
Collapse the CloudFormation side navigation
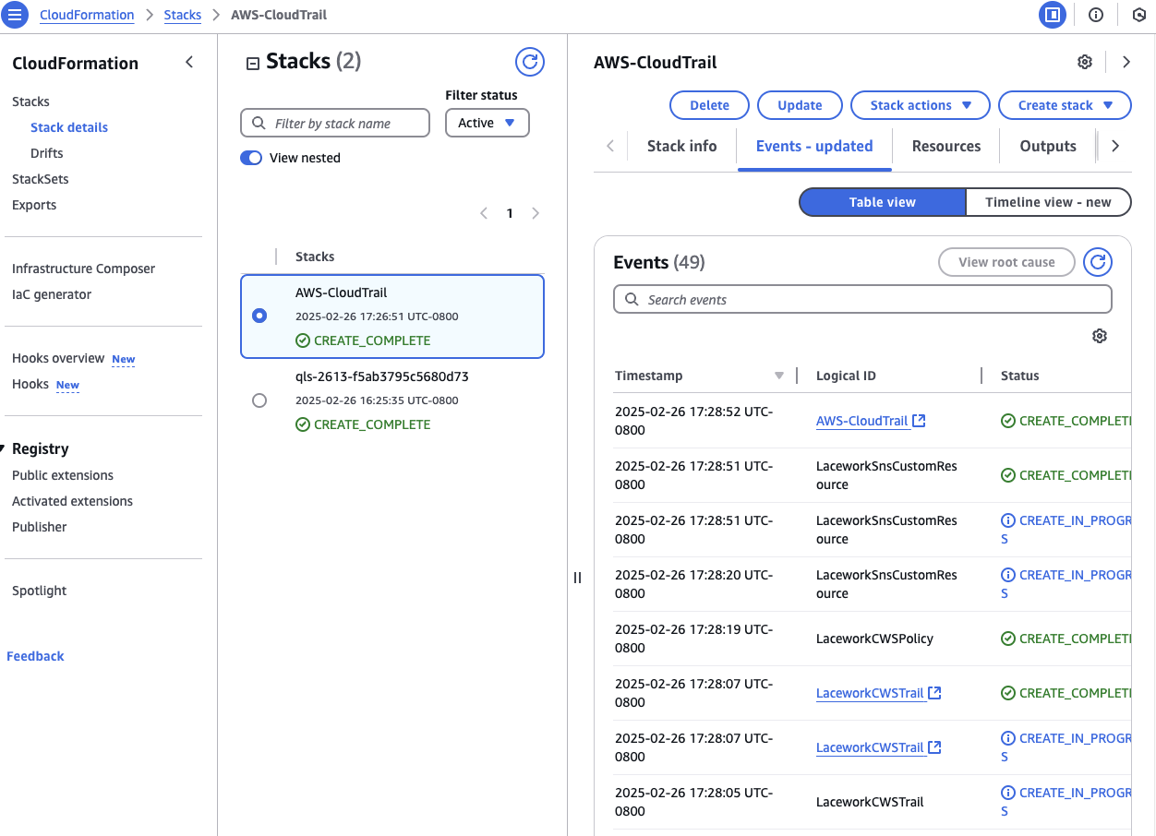[189, 63]
